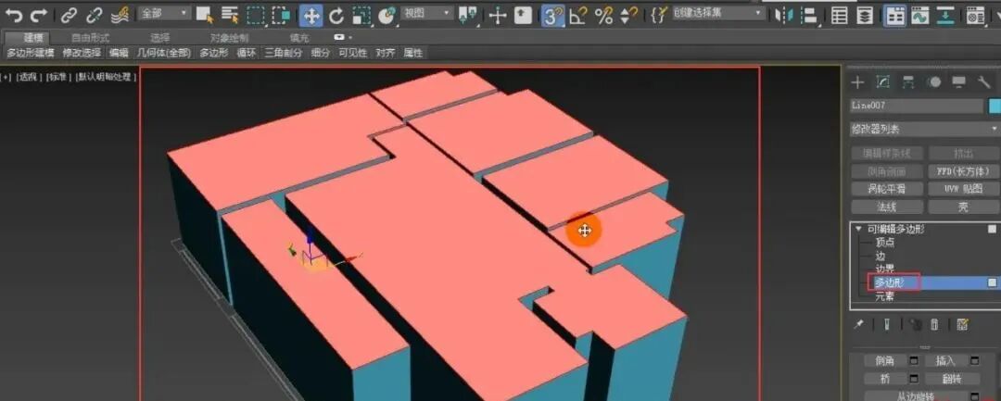Viewport: 1001px width, 401px height.
Task: Toggle Percent Snap
Action: coord(604,16)
